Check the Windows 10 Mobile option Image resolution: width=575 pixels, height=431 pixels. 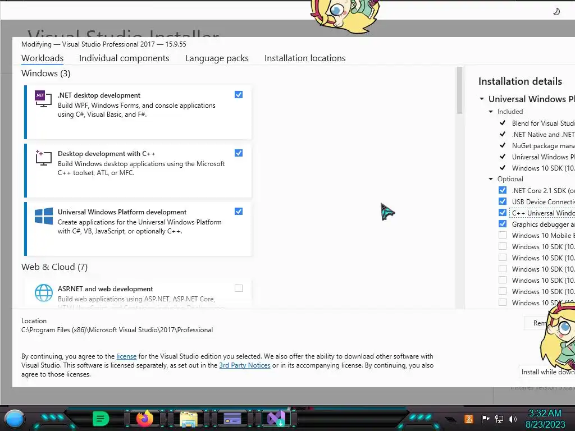[x=503, y=235]
